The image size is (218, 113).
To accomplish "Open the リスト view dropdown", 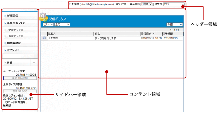I will point(48,25).
